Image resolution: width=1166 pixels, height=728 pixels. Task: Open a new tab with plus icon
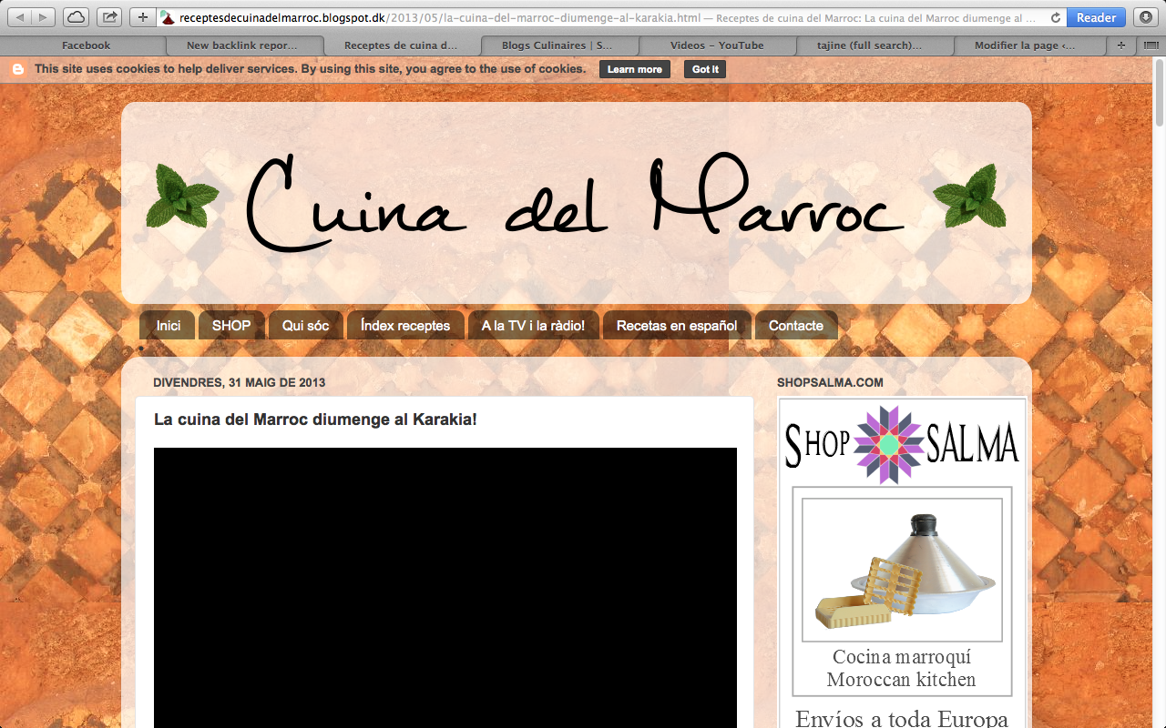tap(1121, 45)
